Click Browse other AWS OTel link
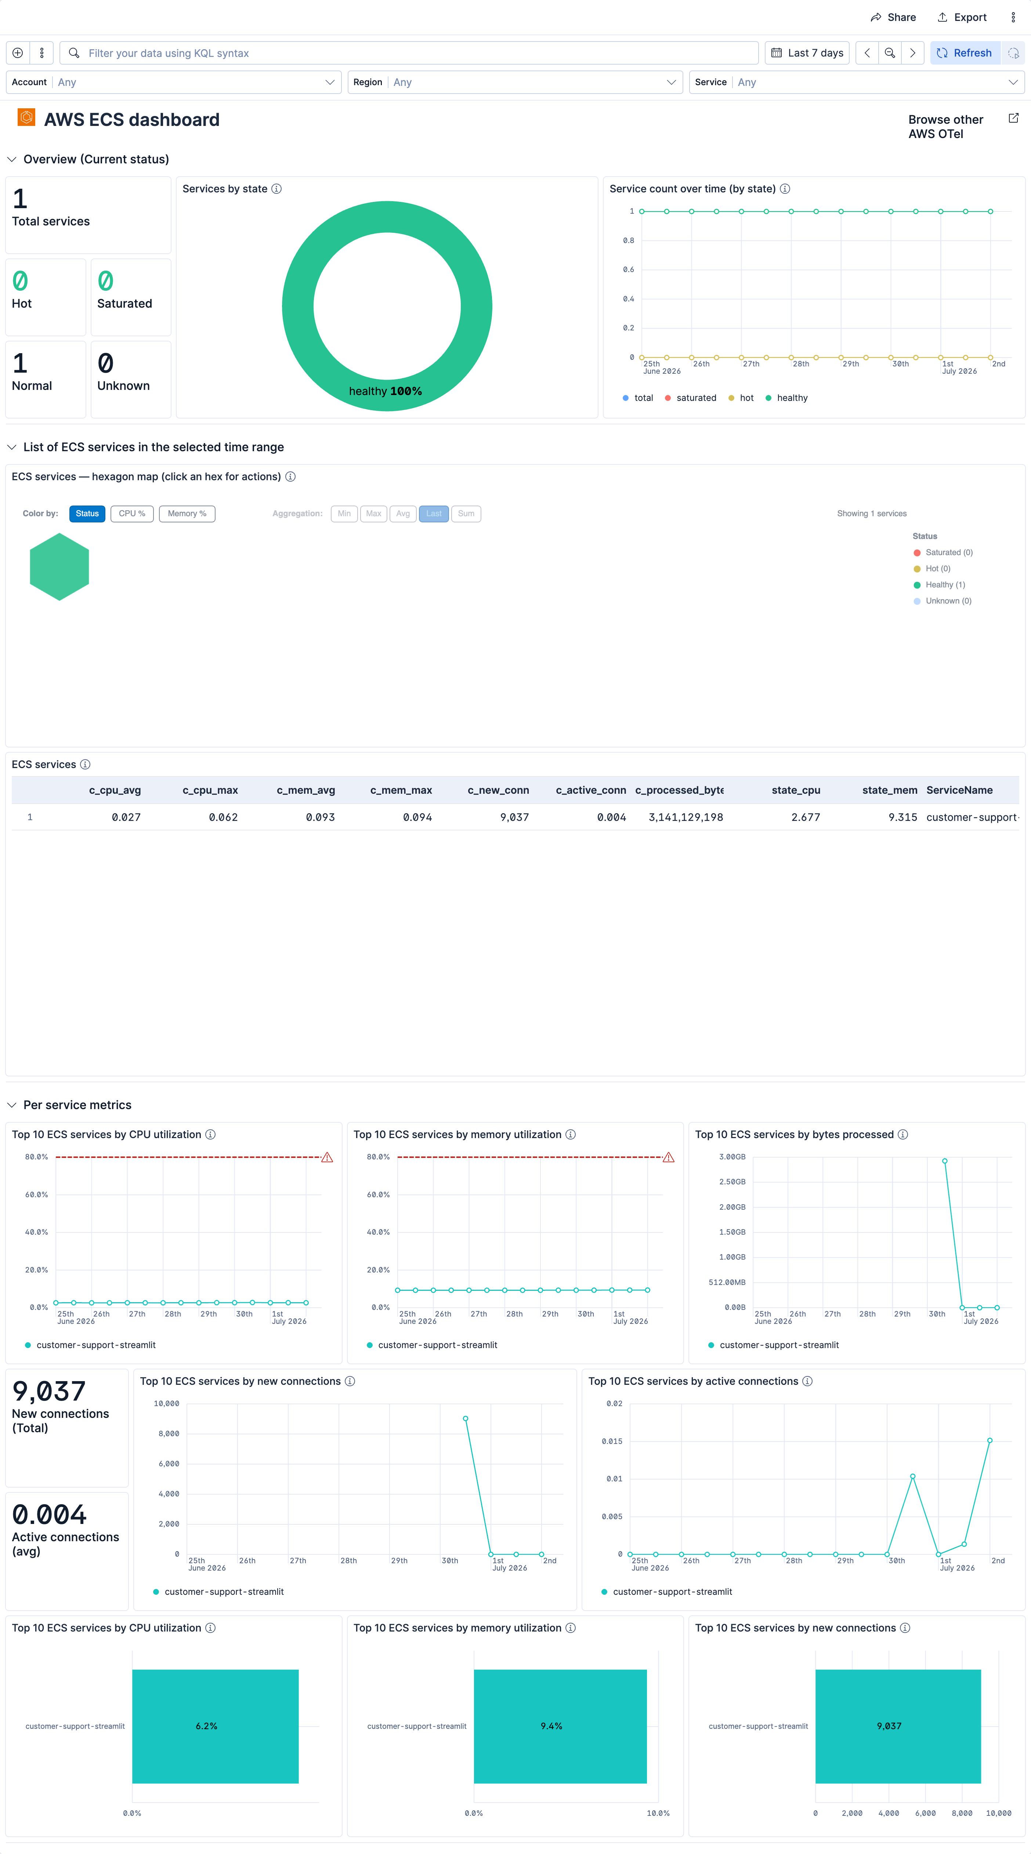The height and width of the screenshot is (1854, 1031). [945, 127]
